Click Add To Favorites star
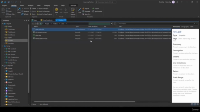 point(38,11)
